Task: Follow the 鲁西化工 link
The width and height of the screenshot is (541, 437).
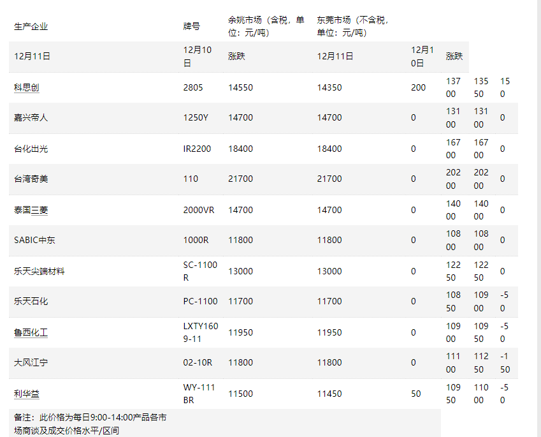Action: pos(31,332)
